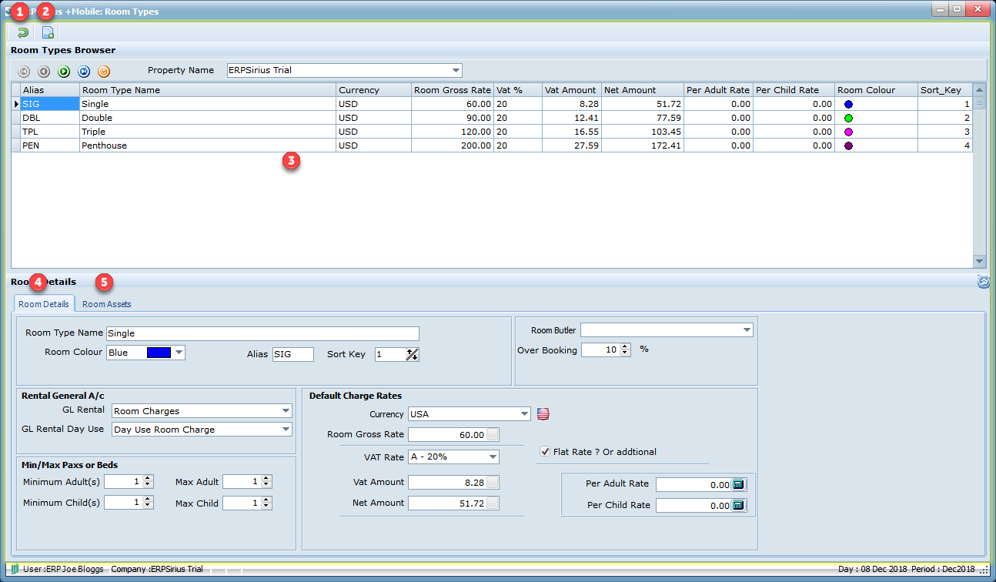Click the 103.45 net amount cell
The width and height of the screenshot is (996, 582).
[x=643, y=132]
